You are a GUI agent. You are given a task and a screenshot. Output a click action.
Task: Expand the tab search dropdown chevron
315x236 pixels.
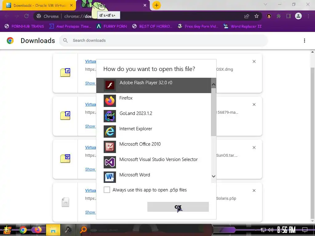(x=265, y=4)
